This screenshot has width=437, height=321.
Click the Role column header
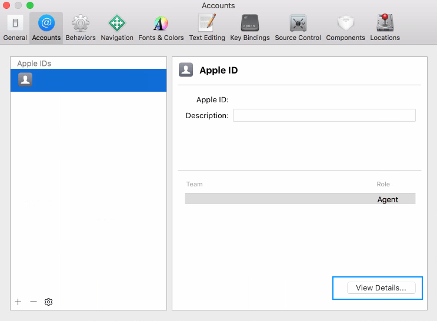pos(383,184)
